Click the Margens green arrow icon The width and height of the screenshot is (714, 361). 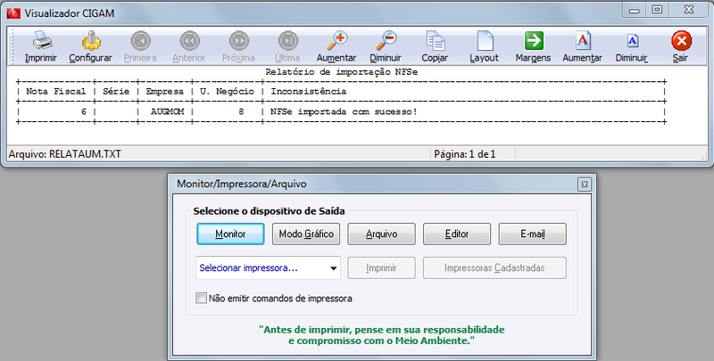tap(534, 41)
